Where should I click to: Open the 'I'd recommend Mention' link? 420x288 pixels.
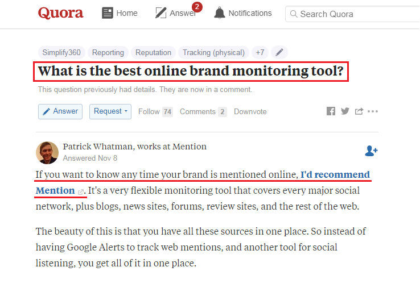335,174
